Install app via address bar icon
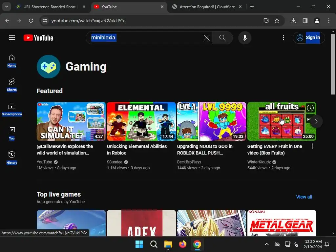Image resolution: width=336 pixels, height=252 pixels. point(266,21)
